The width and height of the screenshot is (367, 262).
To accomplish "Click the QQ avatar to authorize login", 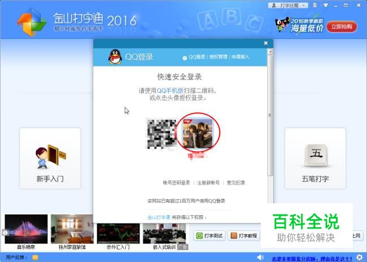I will (x=198, y=133).
